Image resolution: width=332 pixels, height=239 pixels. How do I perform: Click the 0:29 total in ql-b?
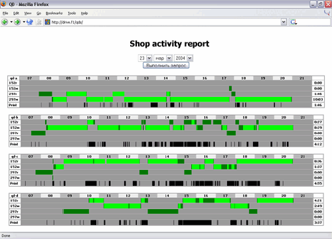point(318,127)
